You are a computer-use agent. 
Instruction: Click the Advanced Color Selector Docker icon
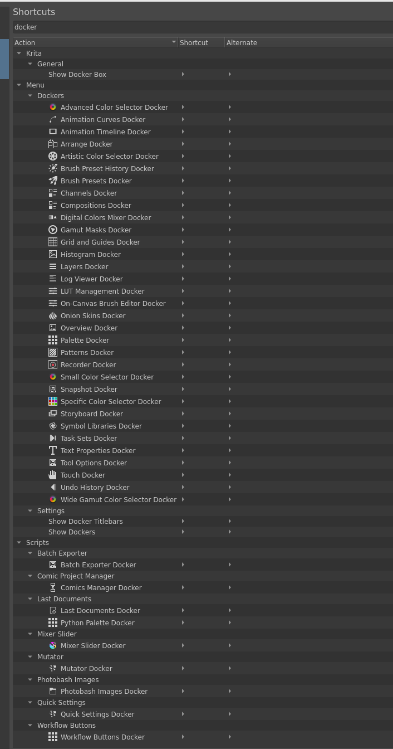coord(53,107)
